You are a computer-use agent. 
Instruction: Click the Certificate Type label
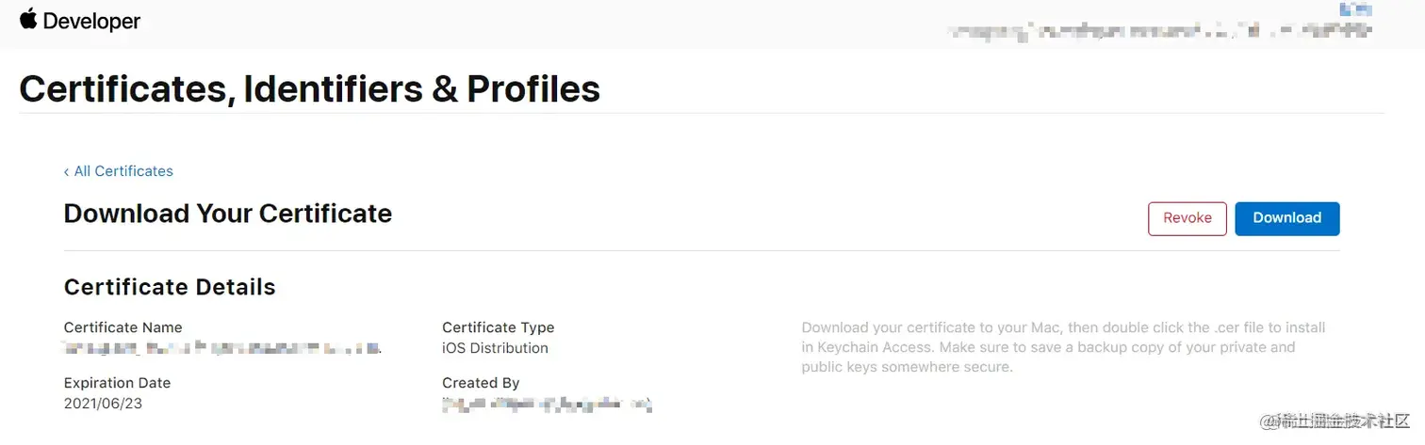coord(499,327)
